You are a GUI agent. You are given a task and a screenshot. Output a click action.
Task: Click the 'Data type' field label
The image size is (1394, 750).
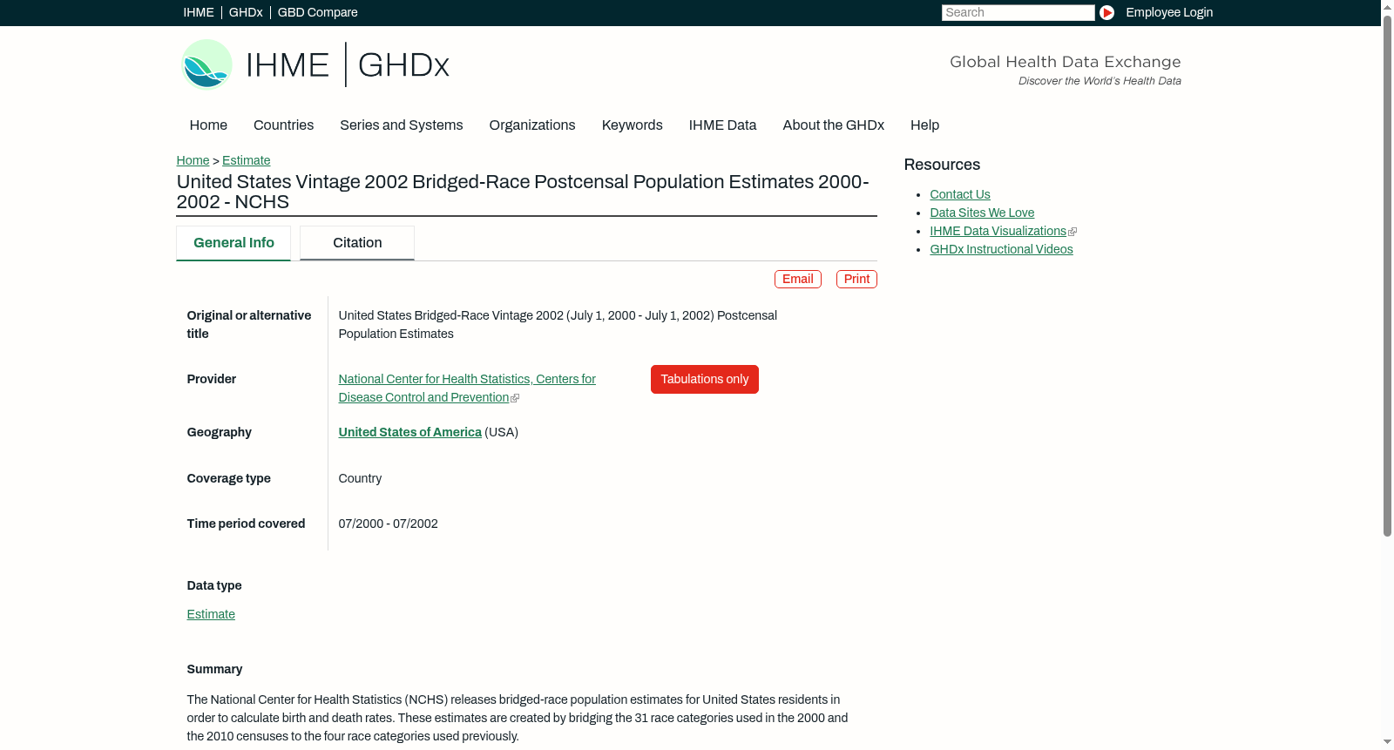pos(214,585)
